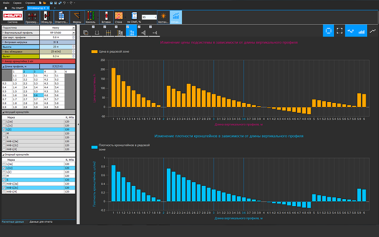Open the Сервис menu
The height and width of the screenshot is (237, 379).
click(18, 3)
